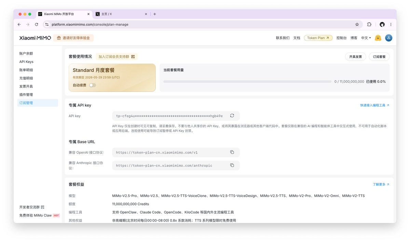Image resolution: width=410 pixels, height=241 pixels.
Task: Click the 已使用 0.0% text
Action: [x=376, y=82]
